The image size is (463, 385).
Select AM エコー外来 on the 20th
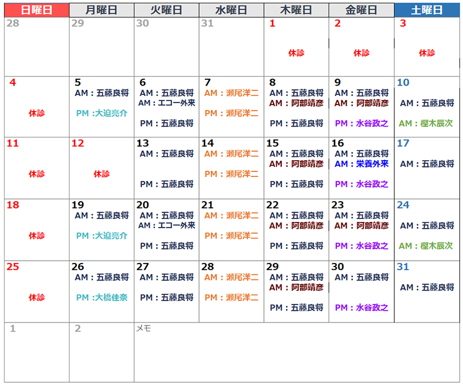coord(167,225)
